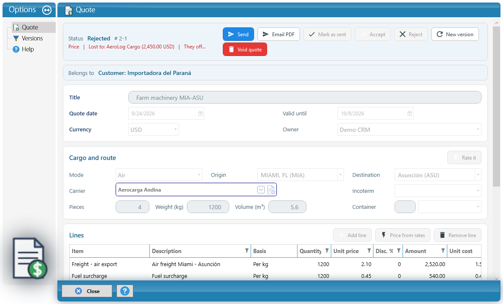503x304 pixels.
Task: Void the quote with the red button
Action: 245,49
